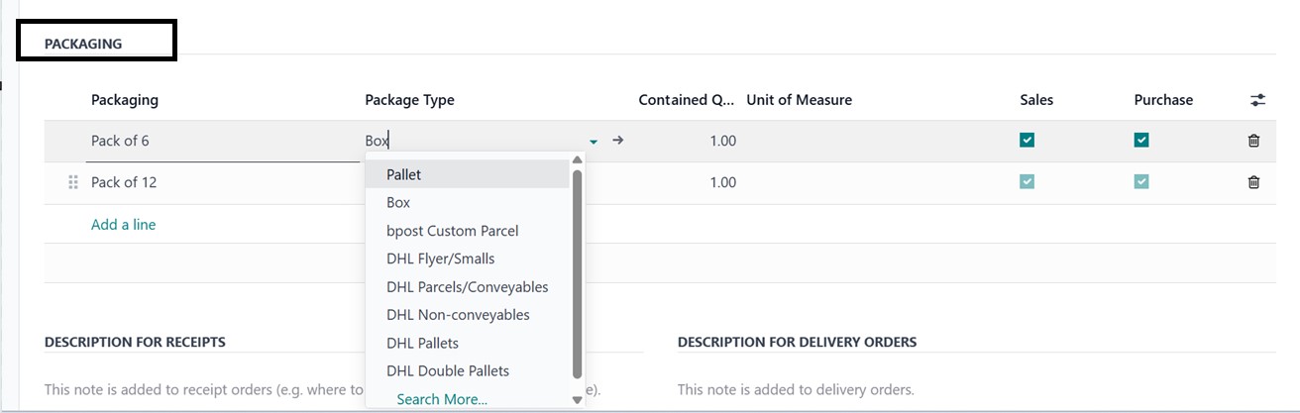
Task: Choose Pallet from the dropdown
Action: (x=404, y=174)
